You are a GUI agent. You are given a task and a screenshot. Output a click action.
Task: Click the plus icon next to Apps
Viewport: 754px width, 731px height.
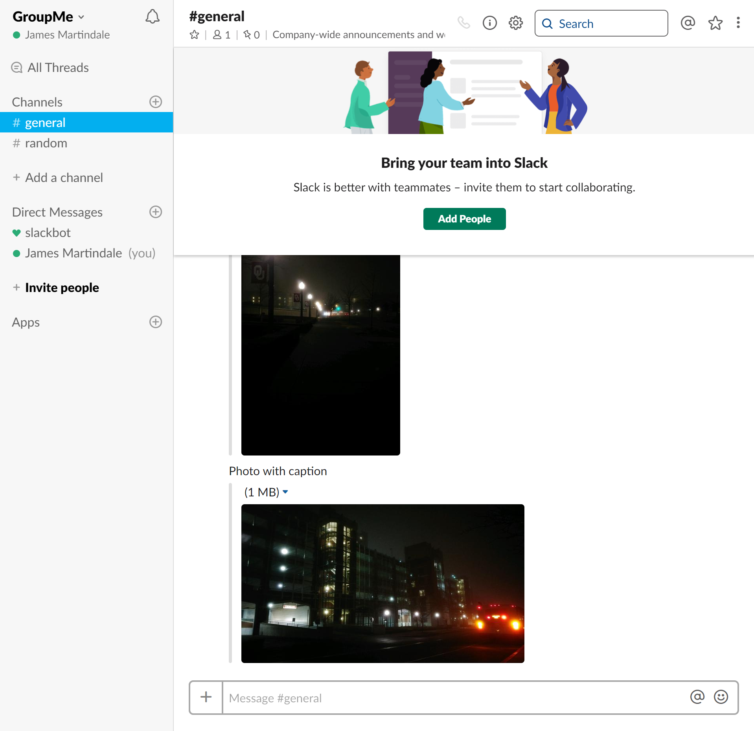pos(156,322)
